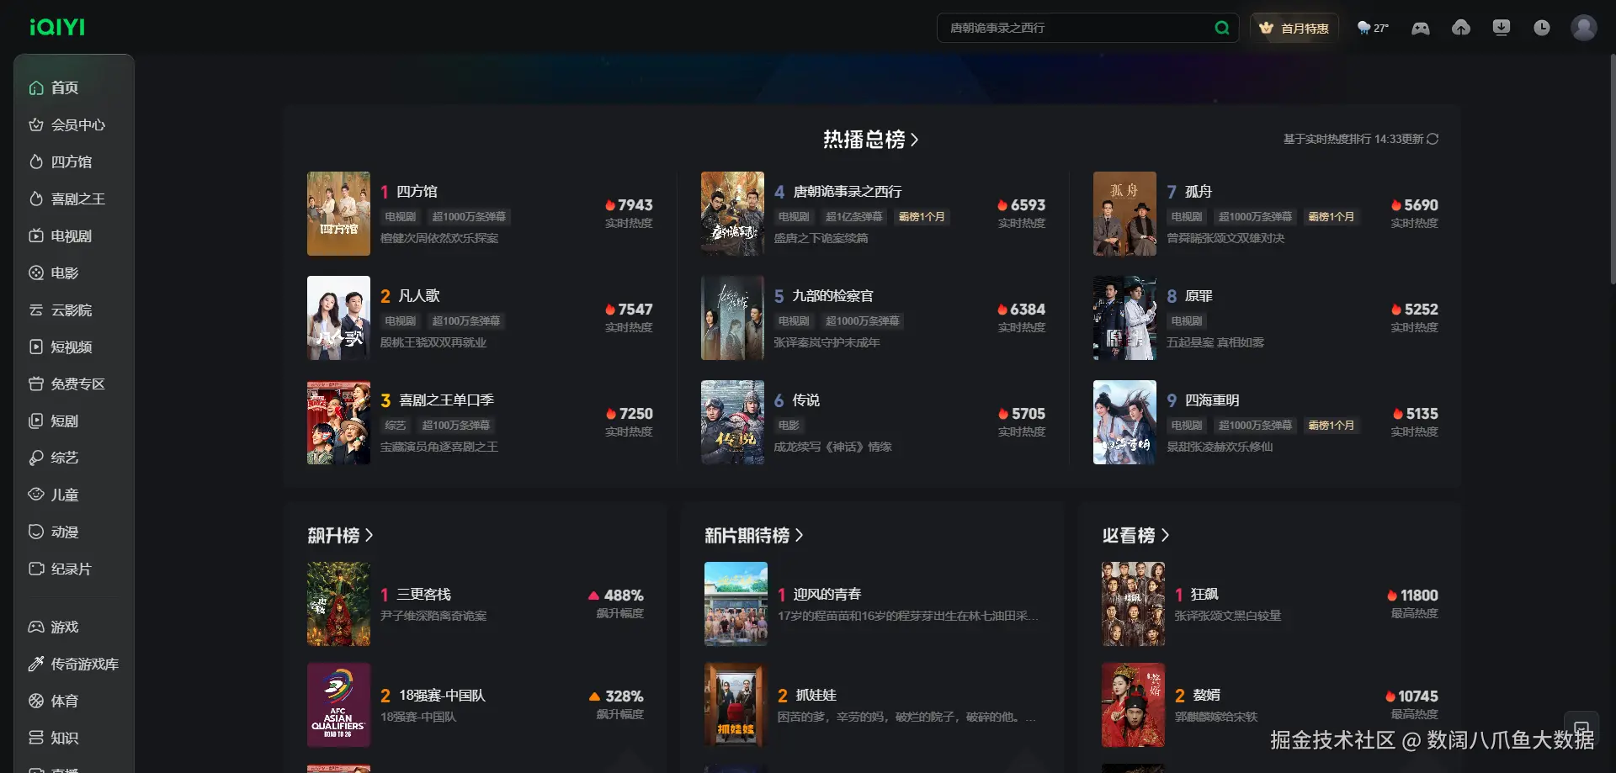Open 九部的检察官 ranking title
Image resolution: width=1616 pixels, height=773 pixels.
pos(832,296)
